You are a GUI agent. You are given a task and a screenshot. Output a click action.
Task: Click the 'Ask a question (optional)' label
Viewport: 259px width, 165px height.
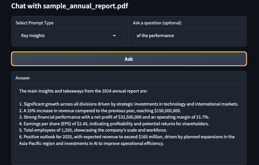pyautogui.click(x=157, y=23)
